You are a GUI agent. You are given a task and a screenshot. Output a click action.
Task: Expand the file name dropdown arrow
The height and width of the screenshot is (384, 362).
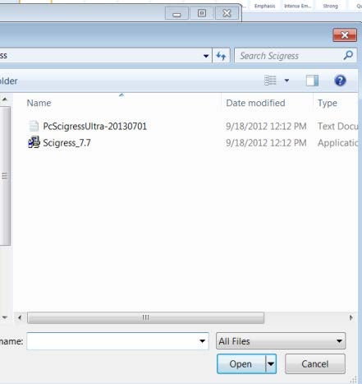pyautogui.click(x=202, y=341)
